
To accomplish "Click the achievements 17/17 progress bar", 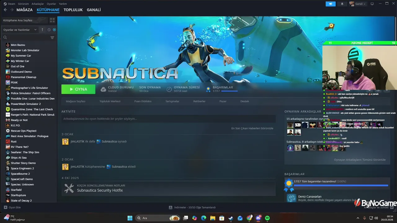I will pos(230,91).
